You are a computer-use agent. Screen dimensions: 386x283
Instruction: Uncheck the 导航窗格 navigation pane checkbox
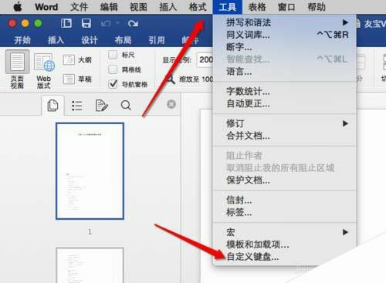(113, 84)
